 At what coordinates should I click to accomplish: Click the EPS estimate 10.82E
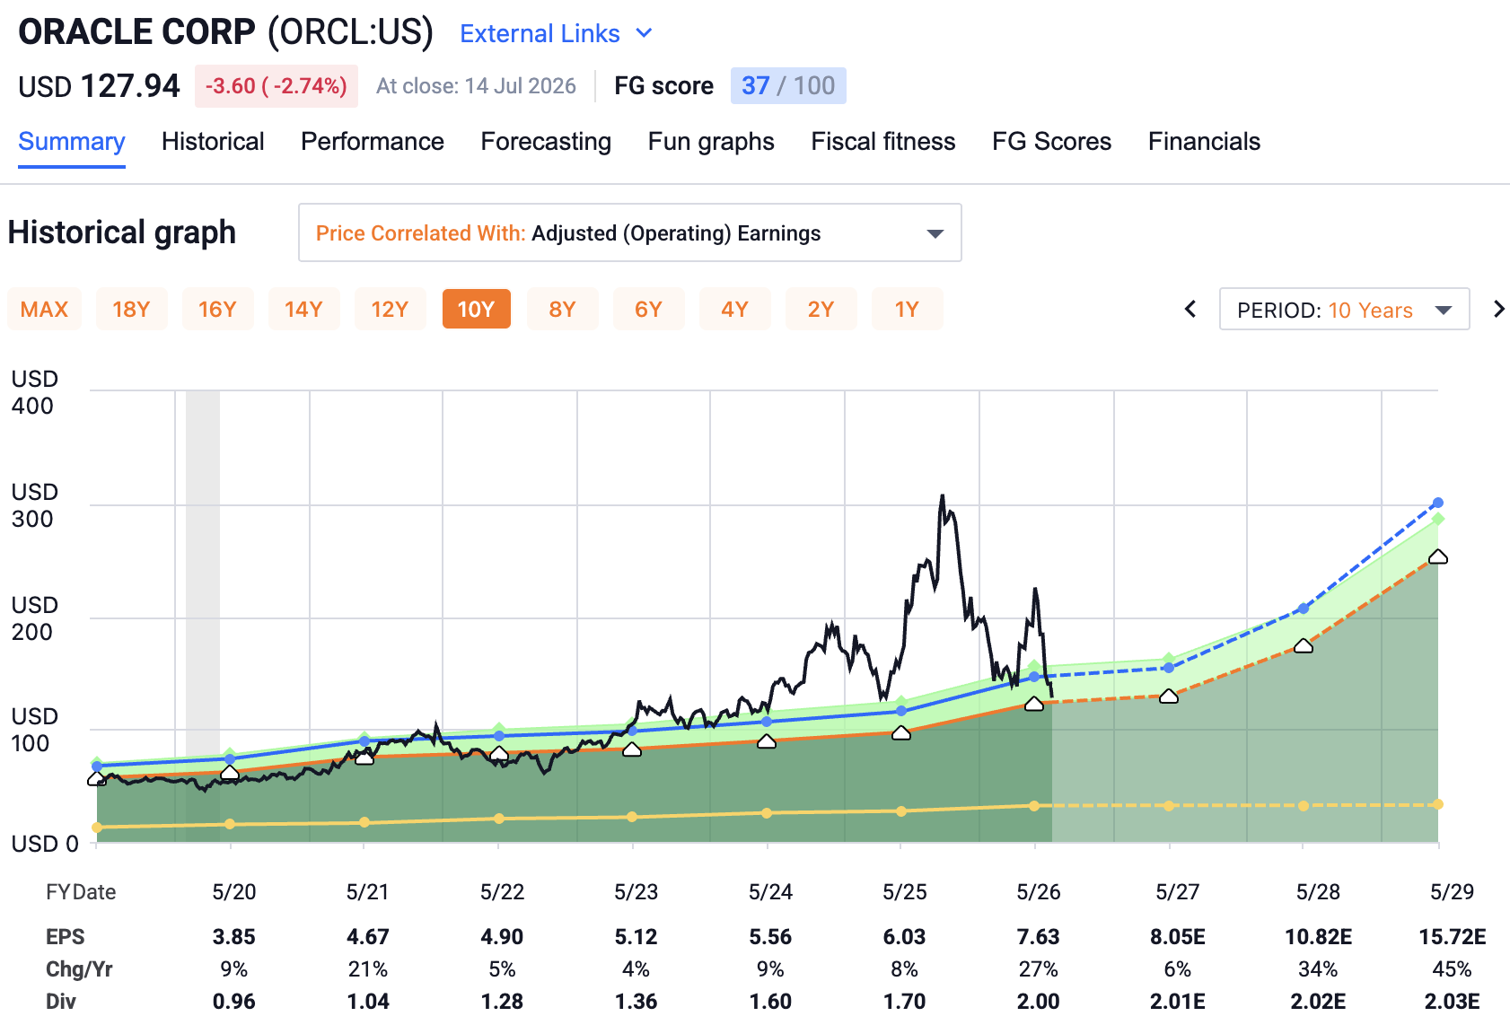pos(1319,937)
